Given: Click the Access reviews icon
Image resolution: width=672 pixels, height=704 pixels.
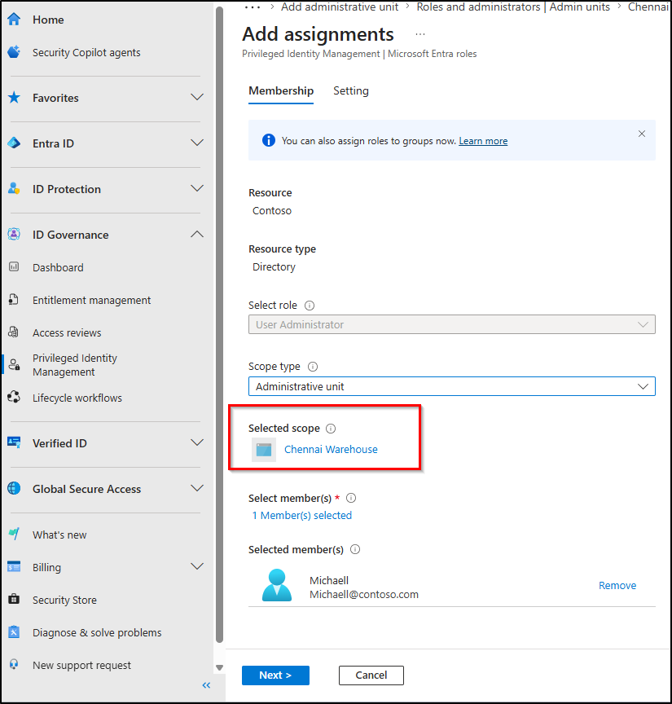Looking at the screenshot, I should [x=14, y=332].
